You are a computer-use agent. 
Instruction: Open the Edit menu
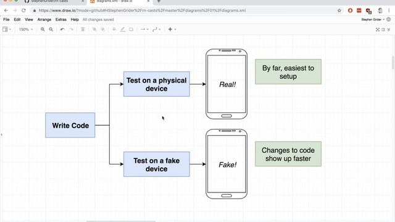(17, 20)
